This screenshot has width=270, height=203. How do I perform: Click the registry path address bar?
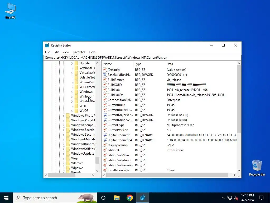(x=142, y=57)
